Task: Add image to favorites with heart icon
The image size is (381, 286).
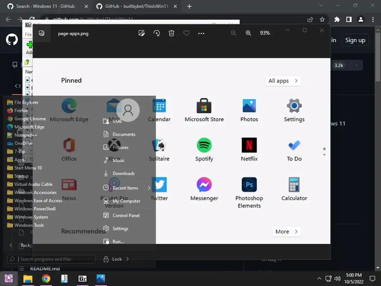Action: (x=186, y=33)
